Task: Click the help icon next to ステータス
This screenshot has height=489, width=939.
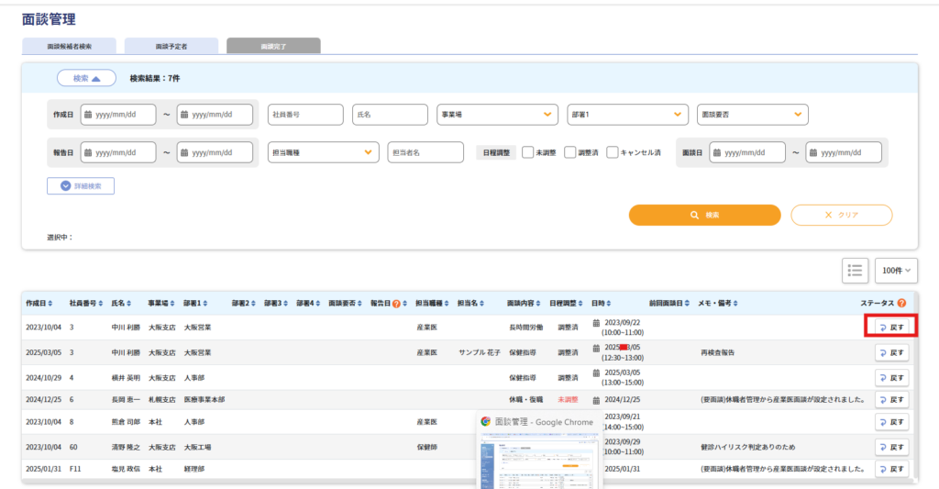Action: [x=901, y=304]
